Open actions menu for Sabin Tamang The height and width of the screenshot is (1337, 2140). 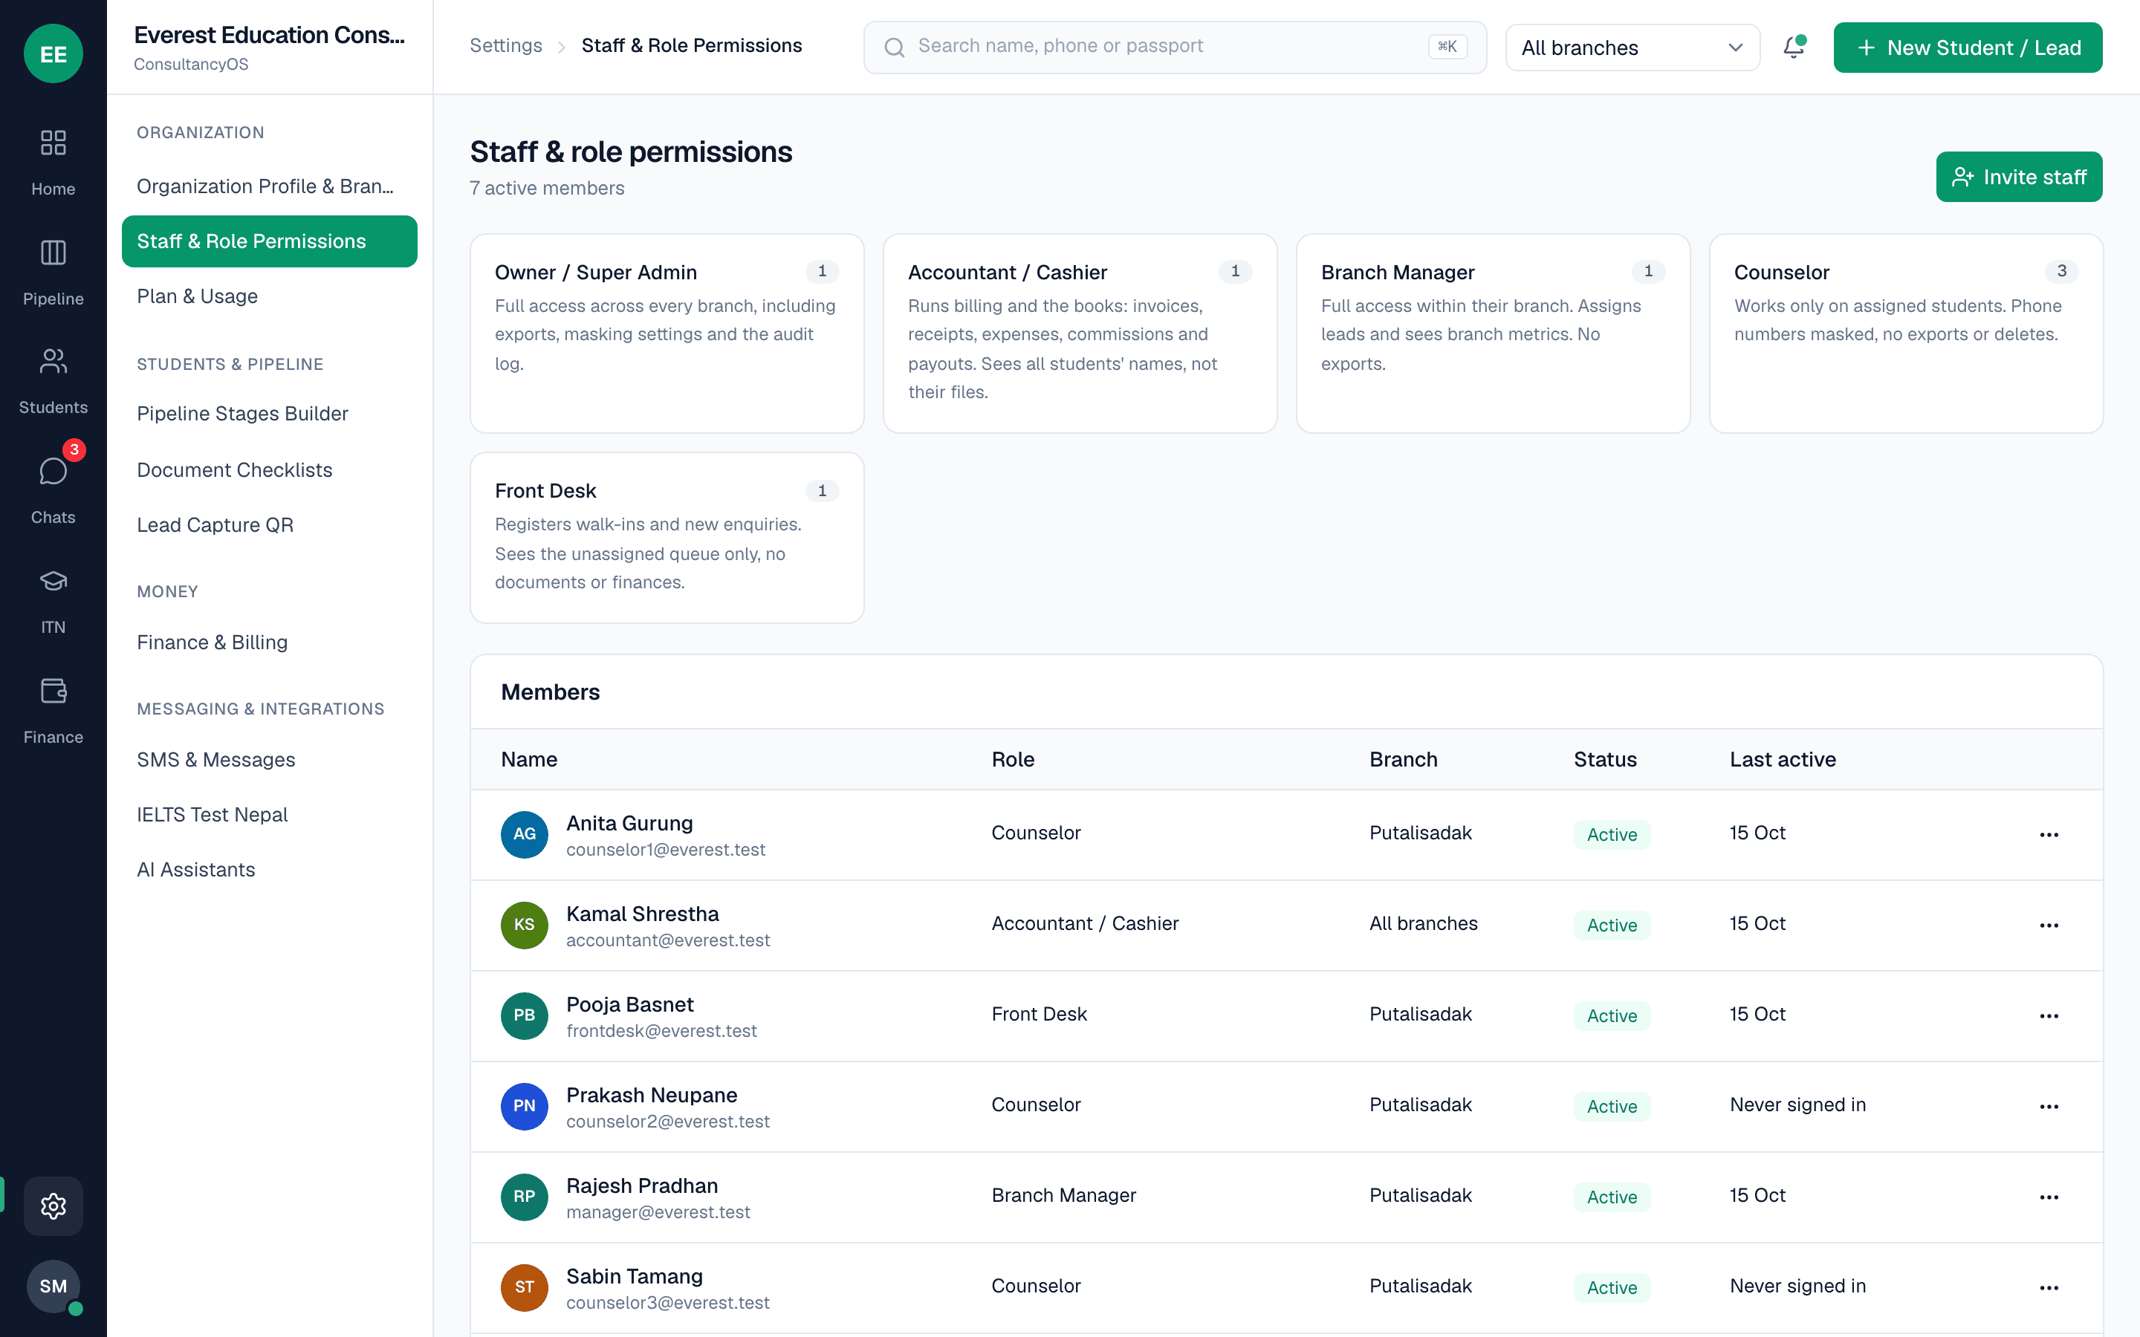(2049, 1287)
